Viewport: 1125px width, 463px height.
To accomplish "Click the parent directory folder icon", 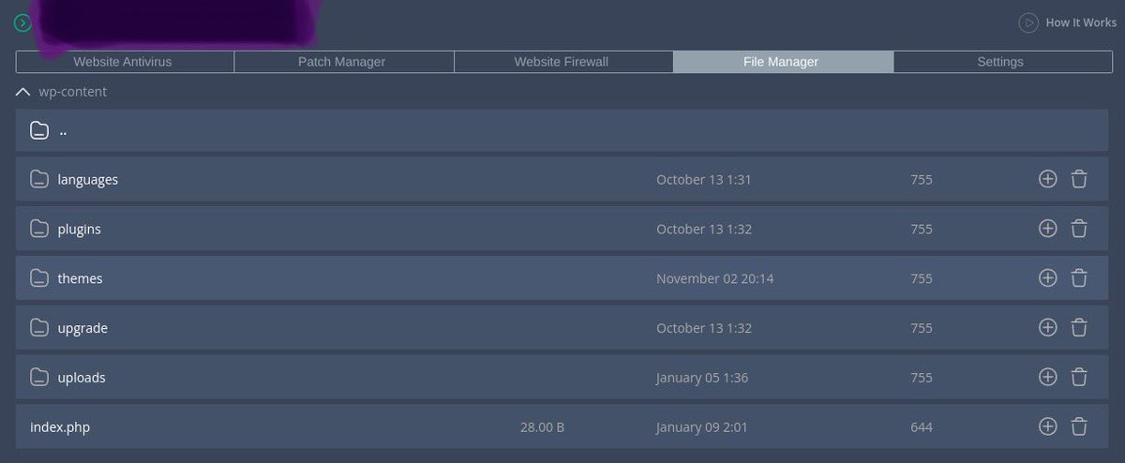I will pos(38,130).
